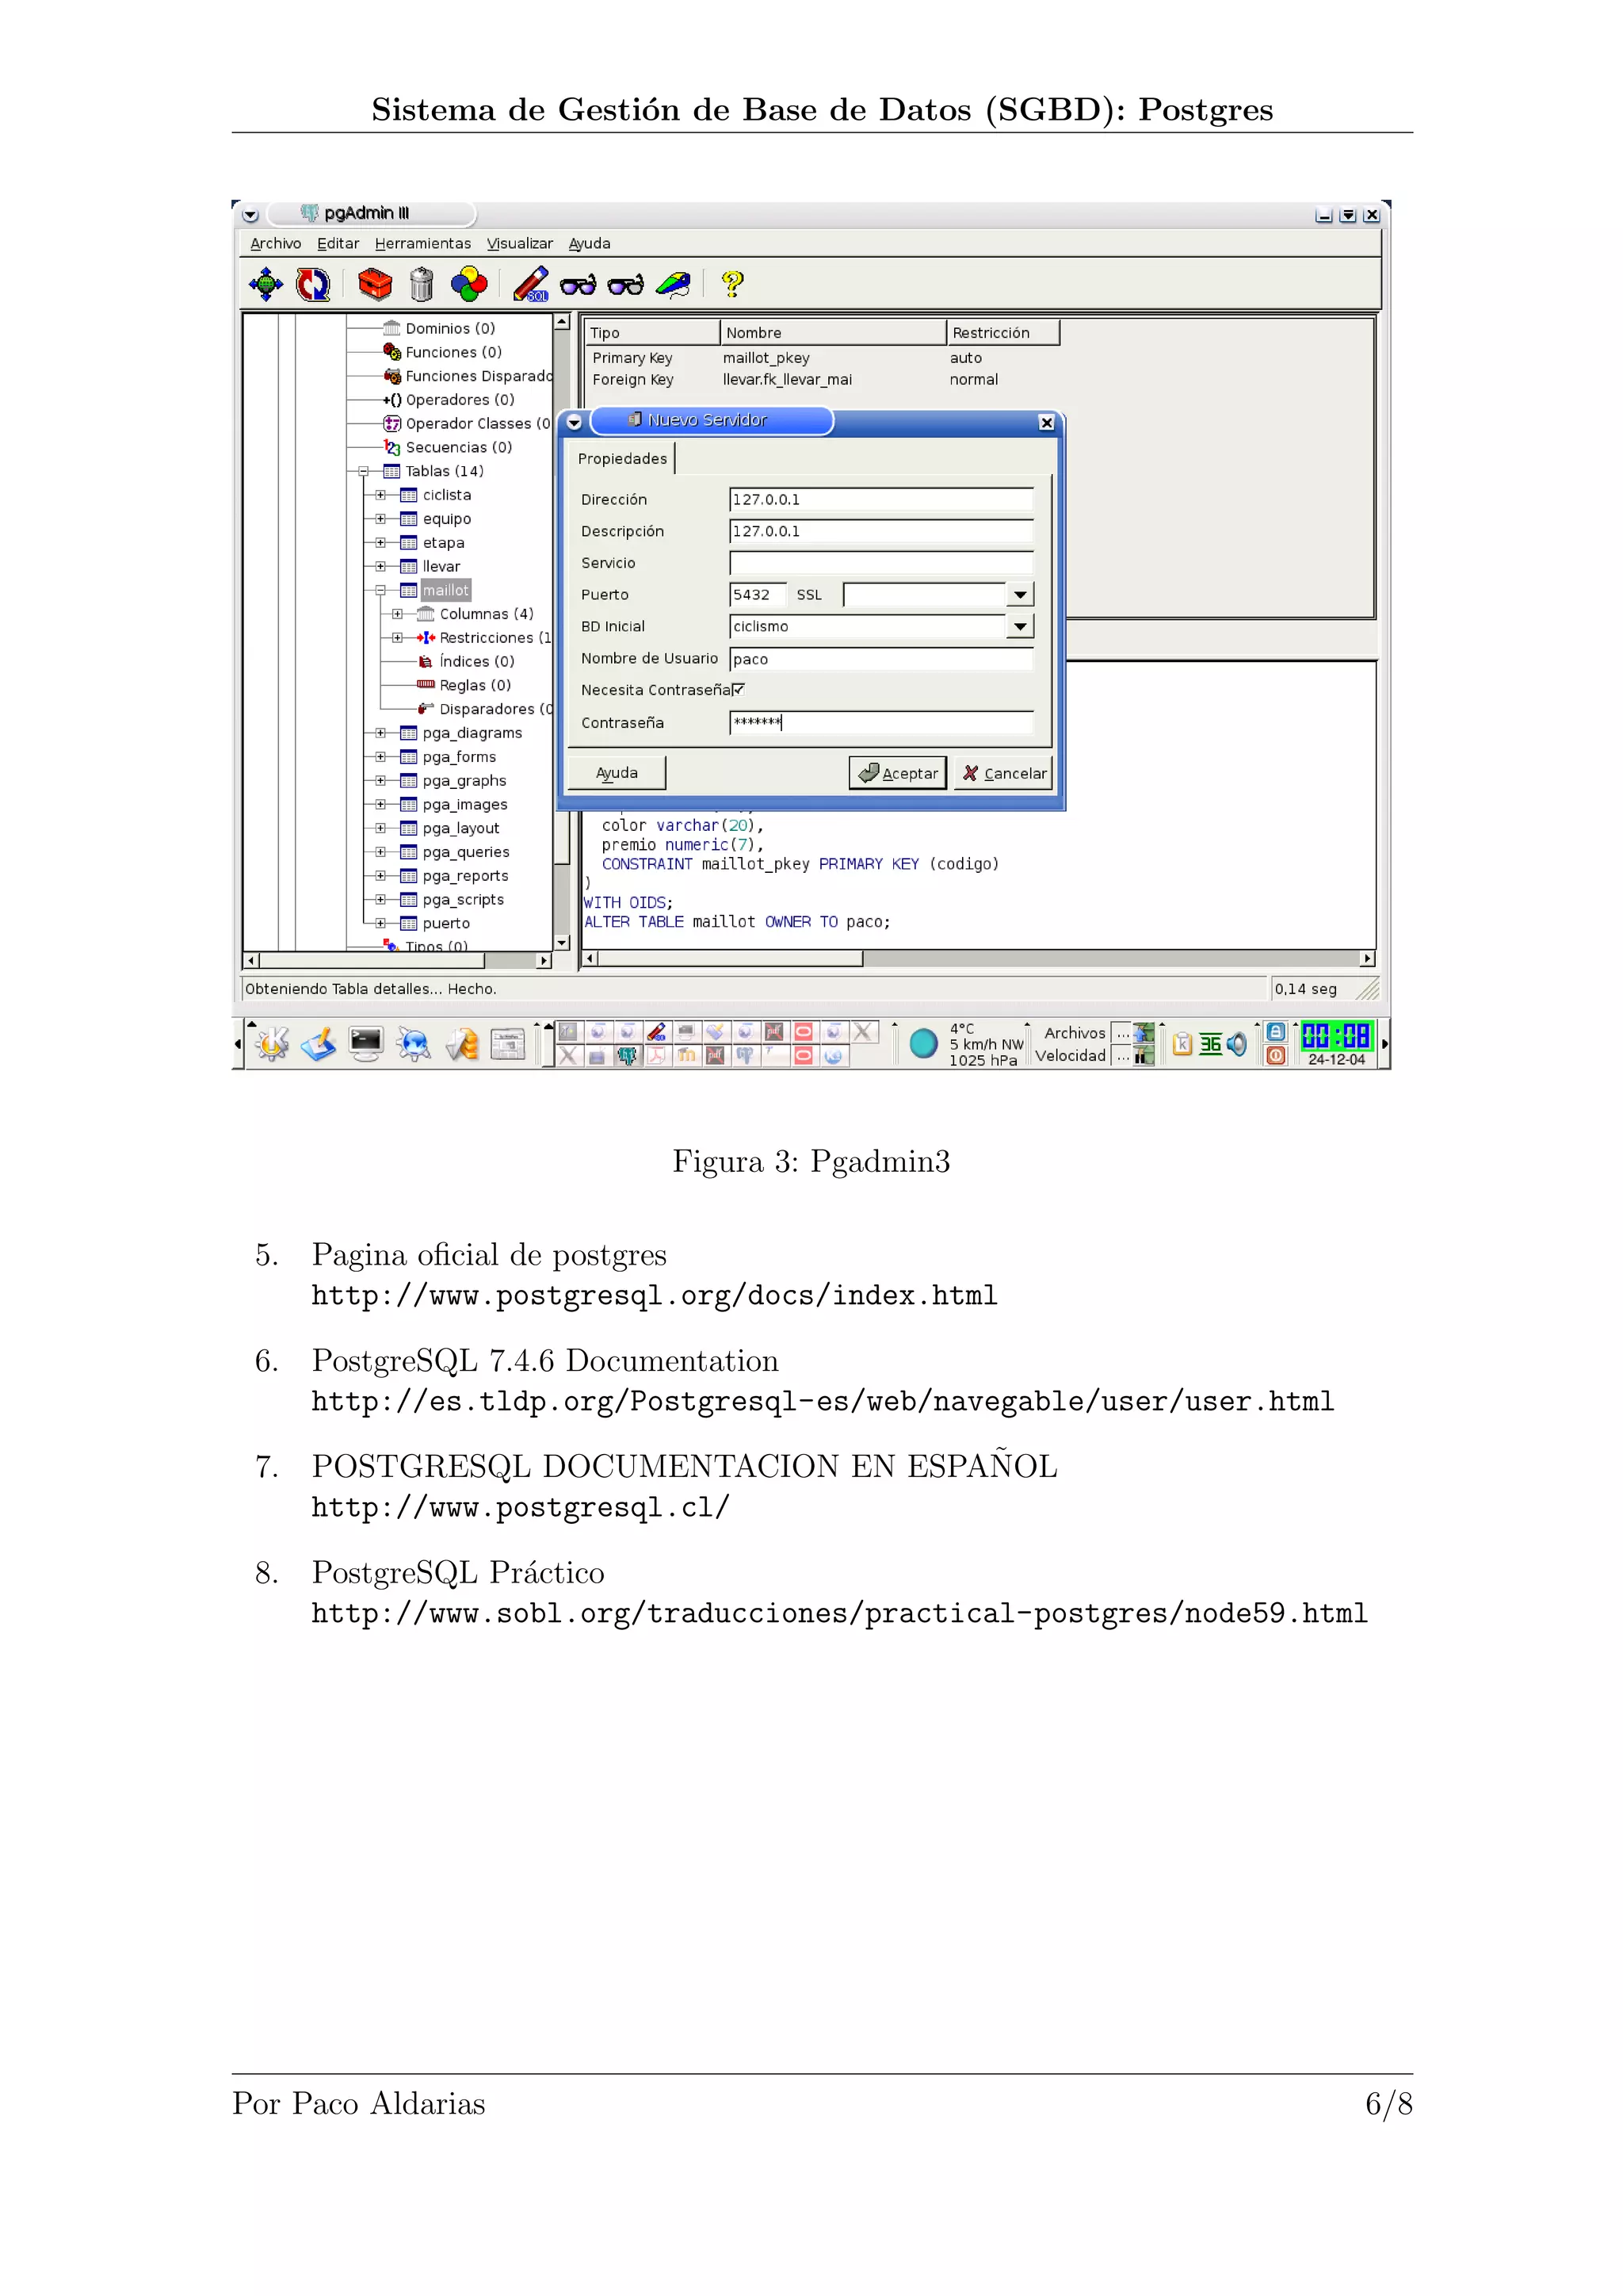Click the web browser globe panel icon
This screenshot has width=1623, height=2296.
click(x=413, y=1044)
